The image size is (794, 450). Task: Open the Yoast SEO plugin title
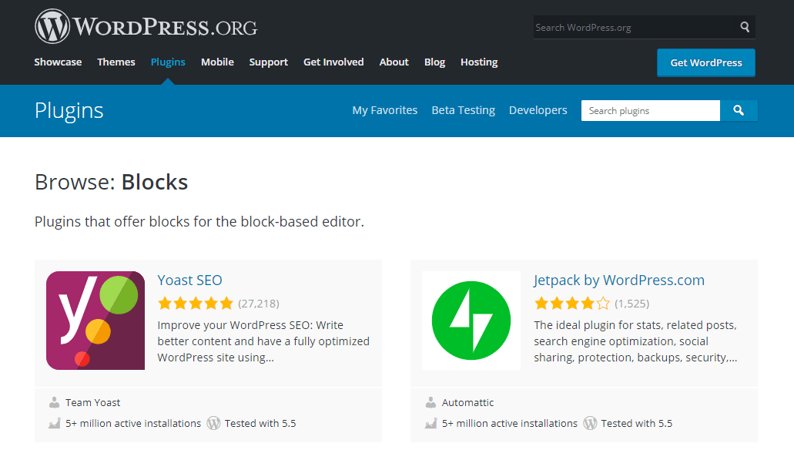point(190,280)
